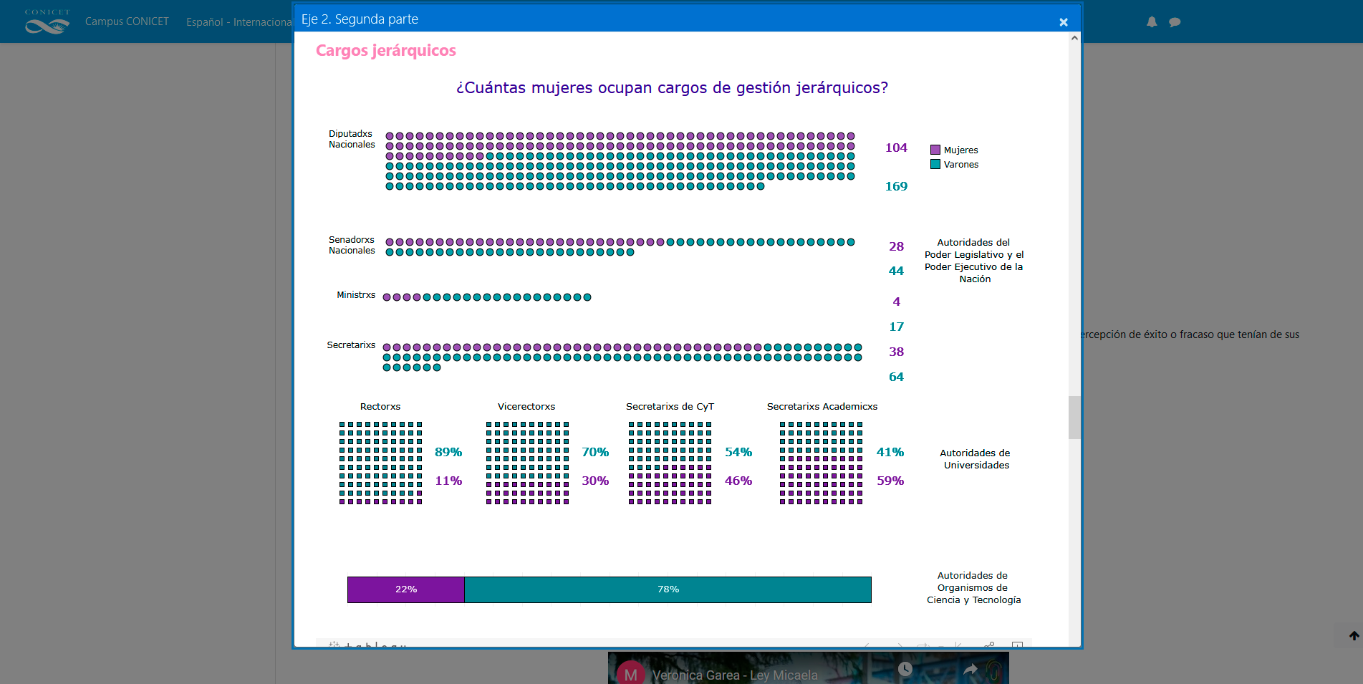Image resolution: width=1363 pixels, height=684 pixels.
Task: Click the M channel avatar on video
Action: 630,674
